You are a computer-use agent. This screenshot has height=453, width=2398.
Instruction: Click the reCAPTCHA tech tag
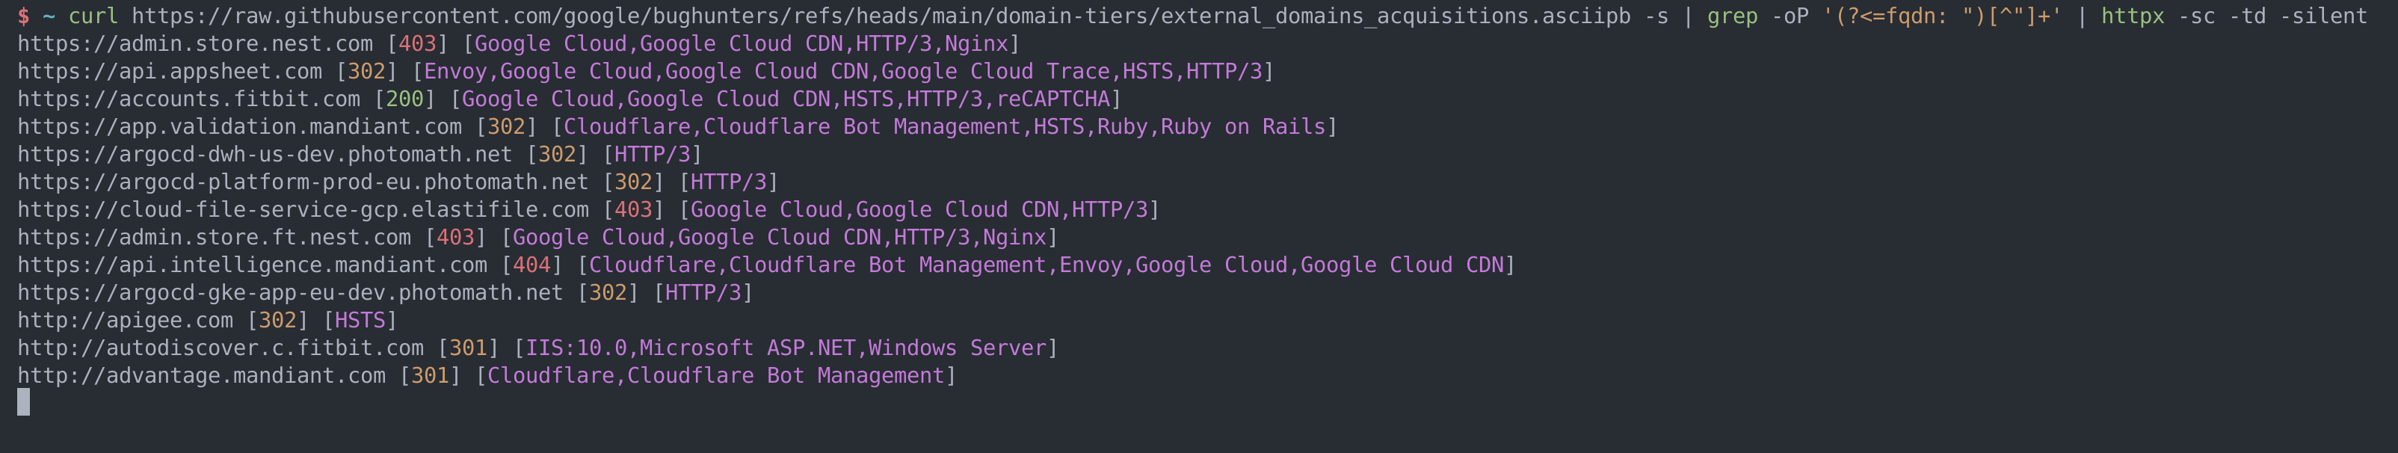[1052, 99]
